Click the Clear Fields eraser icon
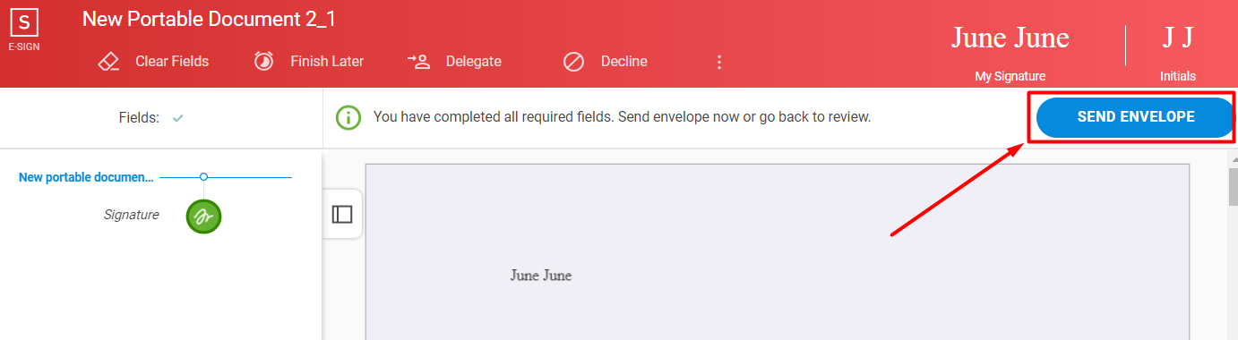Viewport: 1238px width, 340px height. (107, 62)
